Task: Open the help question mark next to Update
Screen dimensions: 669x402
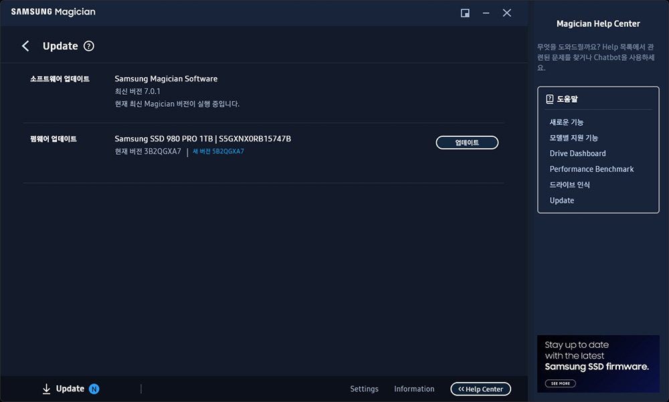Action: click(89, 46)
